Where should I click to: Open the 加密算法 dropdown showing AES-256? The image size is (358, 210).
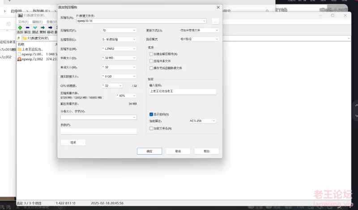[x=203, y=121]
